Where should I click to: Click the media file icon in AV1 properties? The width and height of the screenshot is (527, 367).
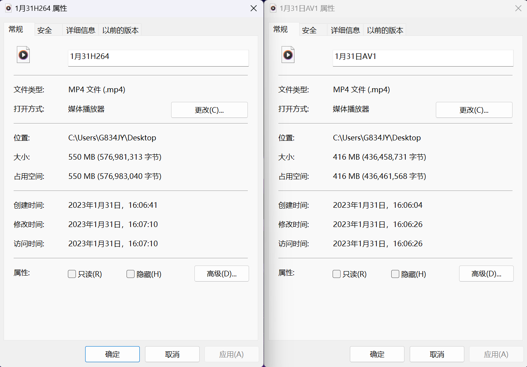[x=288, y=55]
